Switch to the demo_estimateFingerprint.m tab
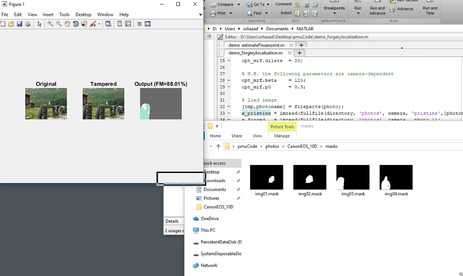The width and height of the screenshot is (463, 276). (257, 45)
